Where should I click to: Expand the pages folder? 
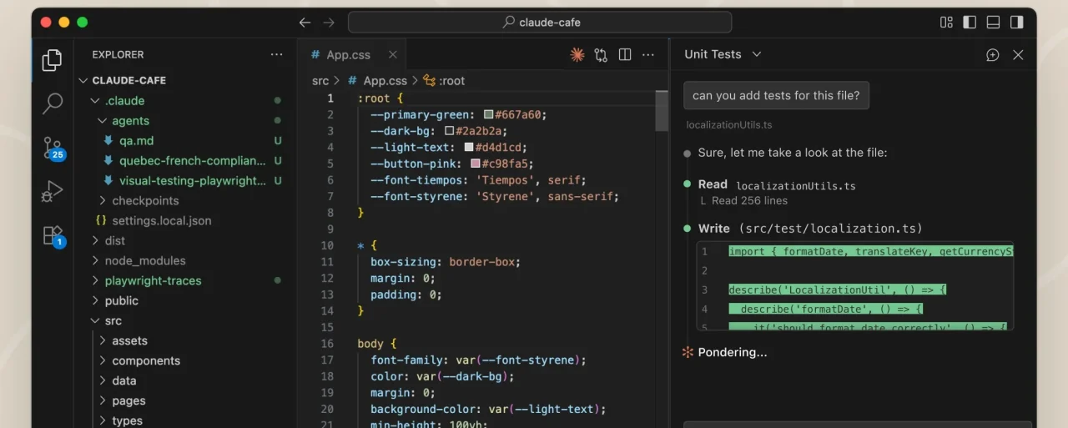point(103,401)
